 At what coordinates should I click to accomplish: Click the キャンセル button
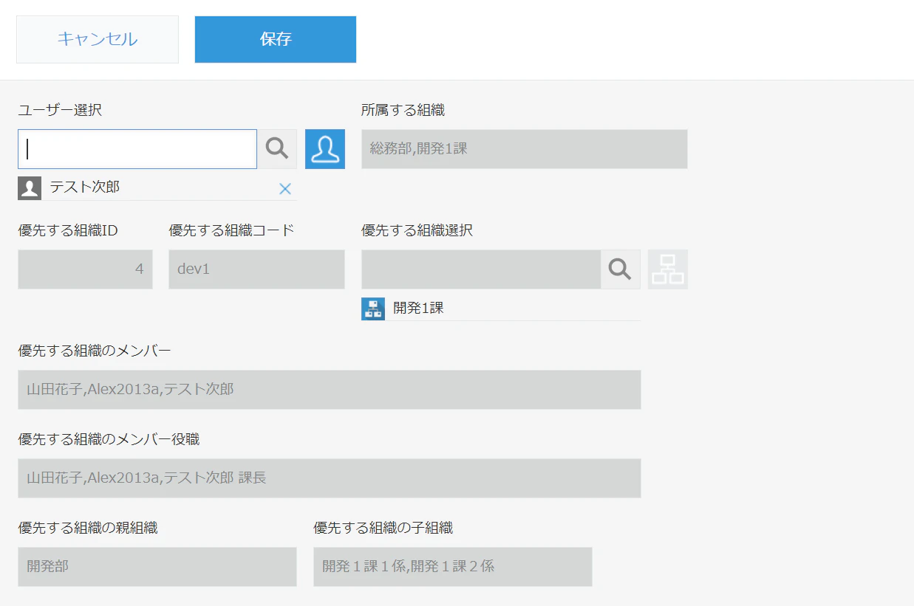point(98,40)
